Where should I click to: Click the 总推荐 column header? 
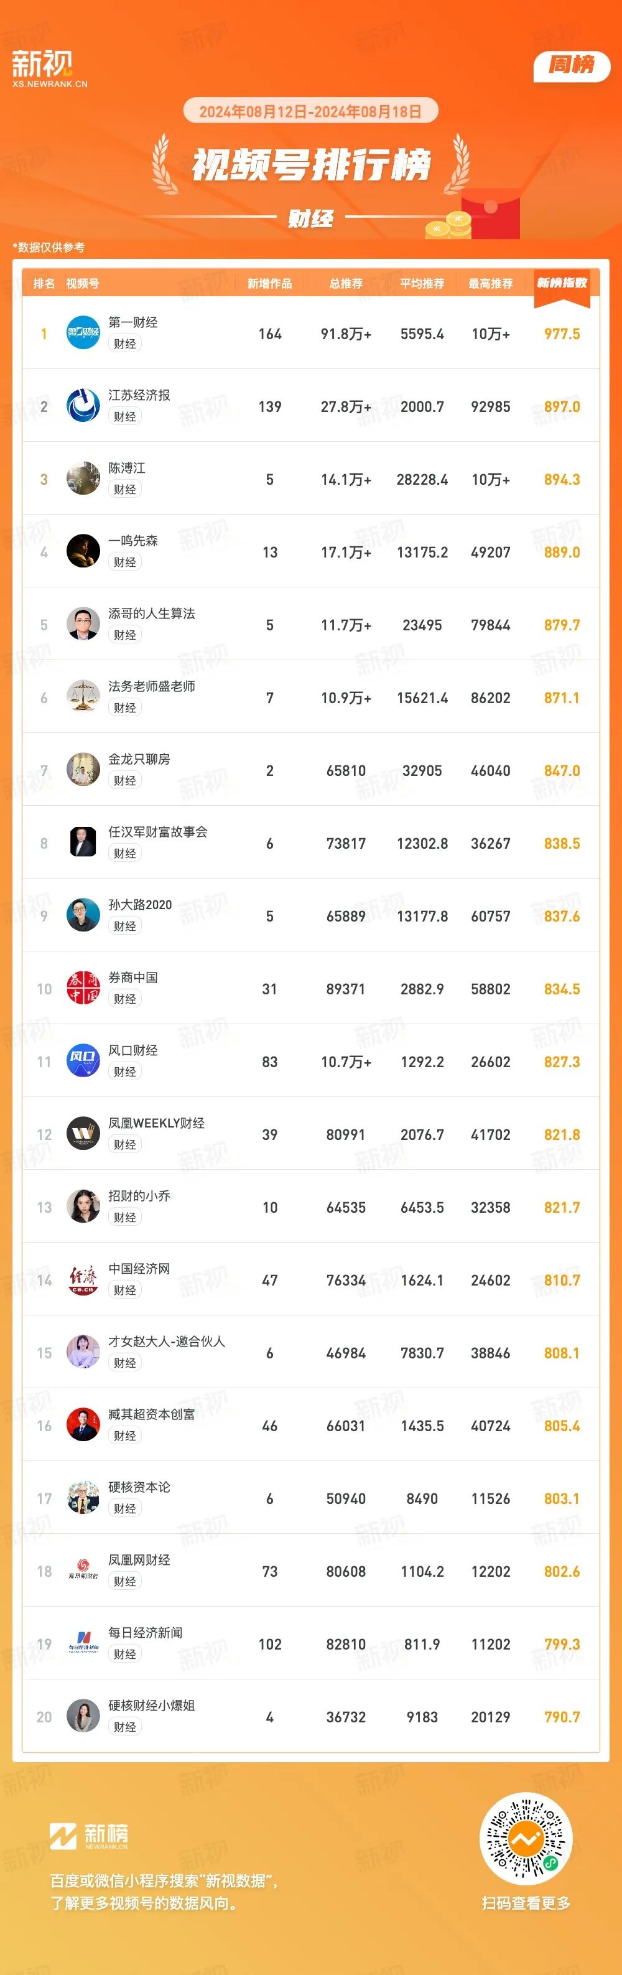click(345, 284)
